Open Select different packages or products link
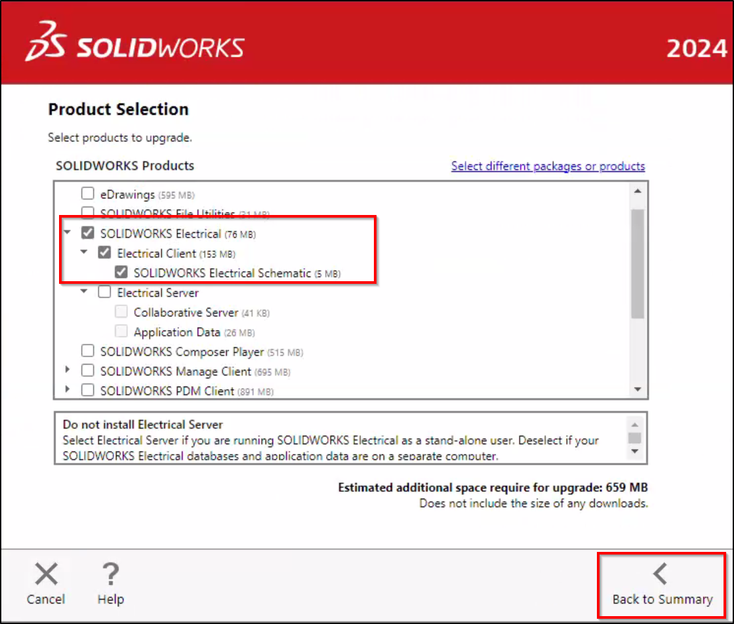The width and height of the screenshot is (734, 624). (x=548, y=166)
